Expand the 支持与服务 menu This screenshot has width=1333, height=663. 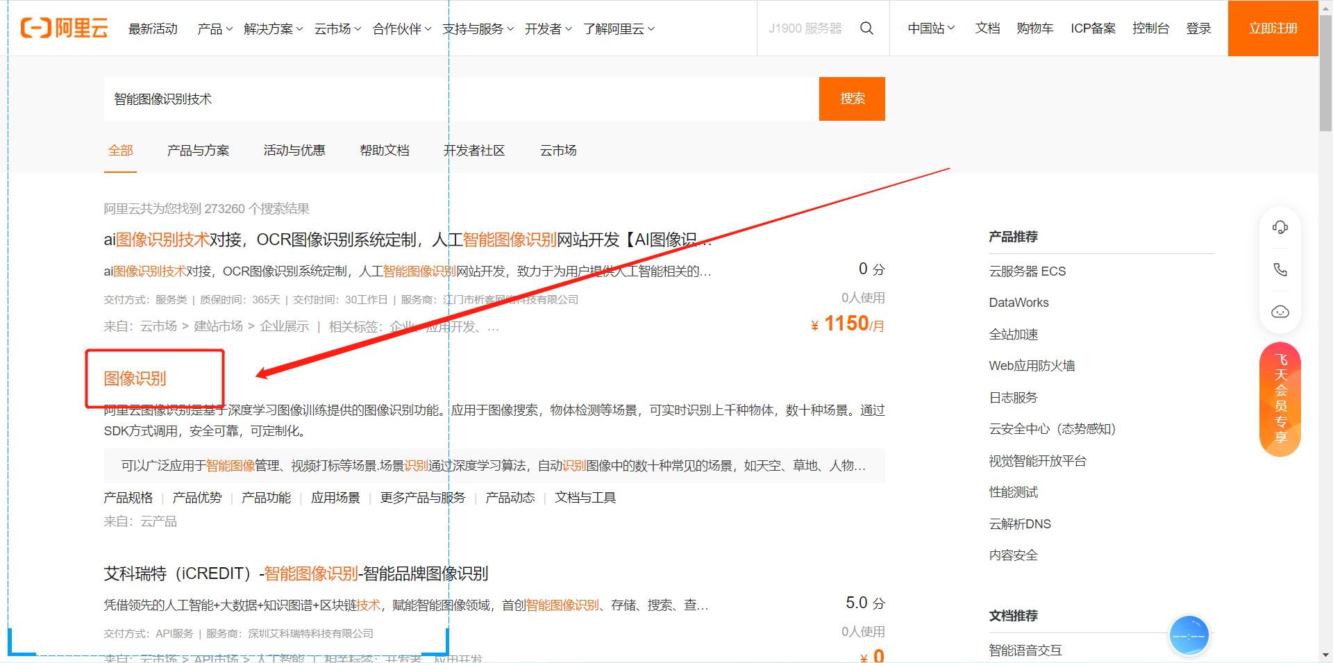tap(478, 28)
